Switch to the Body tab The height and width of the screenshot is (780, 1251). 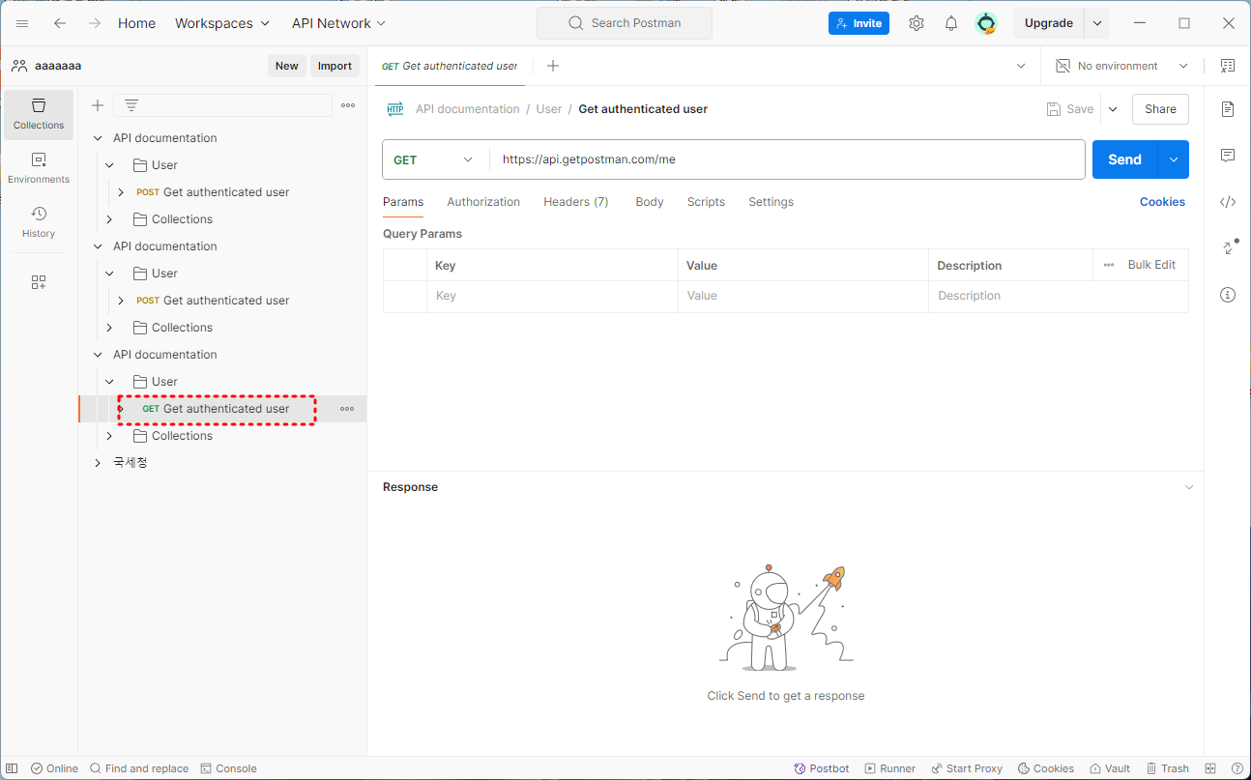pyautogui.click(x=650, y=202)
